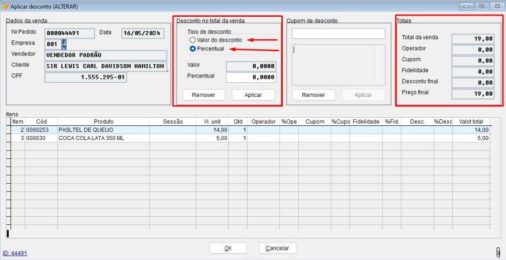Click the application icon in title bar
Viewport: 506px width, 260px height.
pyautogui.click(x=5, y=6)
